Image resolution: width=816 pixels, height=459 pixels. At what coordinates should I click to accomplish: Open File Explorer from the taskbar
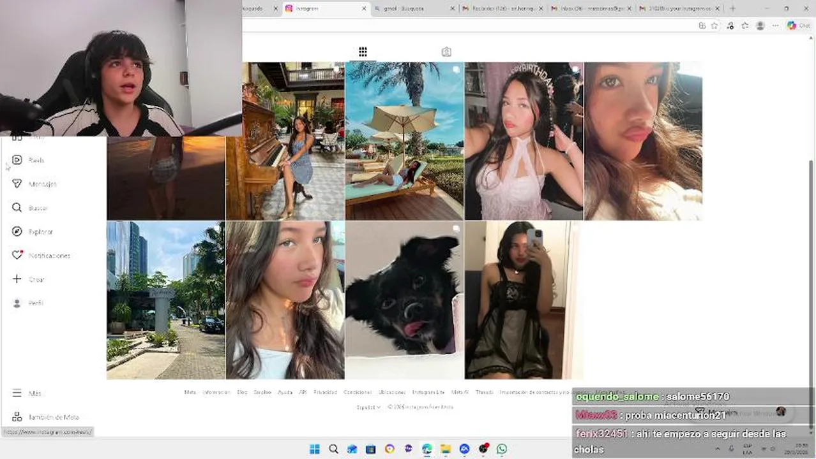[446, 449]
